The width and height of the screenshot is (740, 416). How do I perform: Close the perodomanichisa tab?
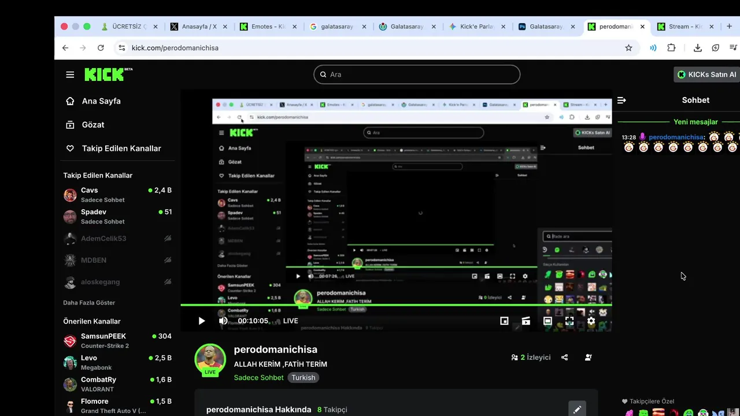click(x=642, y=27)
